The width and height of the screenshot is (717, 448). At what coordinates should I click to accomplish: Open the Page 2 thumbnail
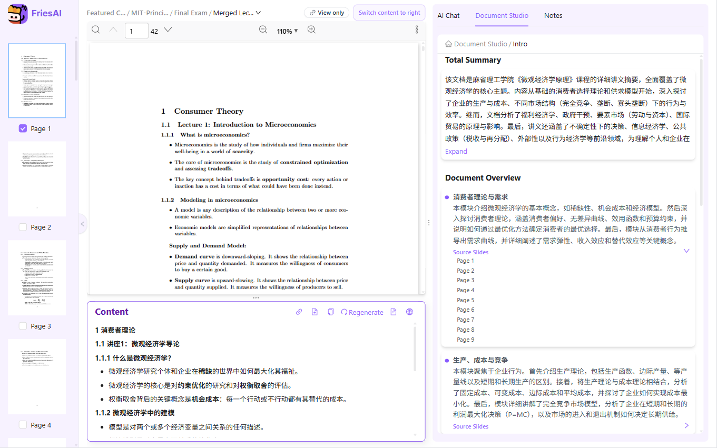tap(37, 179)
